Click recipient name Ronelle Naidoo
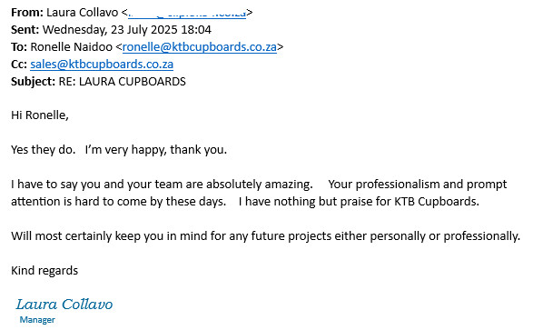This screenshot has width=533, height=330. 72,47
